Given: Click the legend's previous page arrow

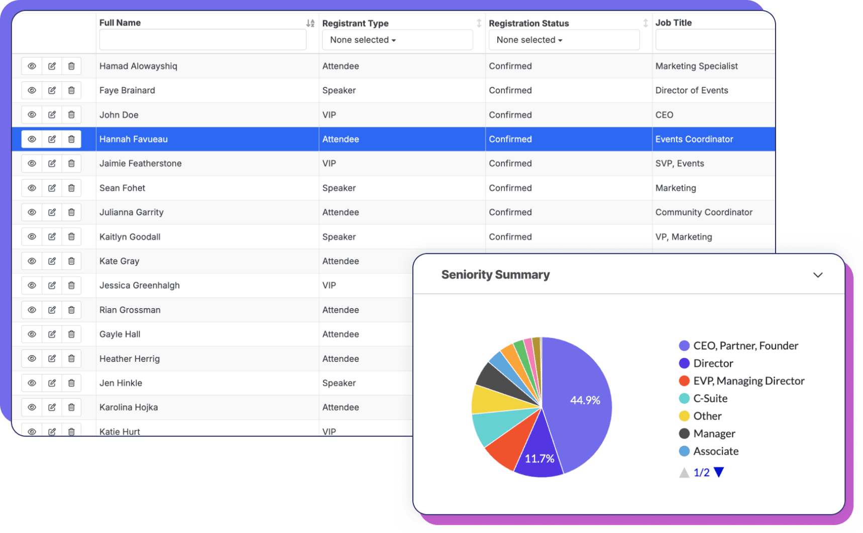Looking at the screenshot, I should coord(683,472).
